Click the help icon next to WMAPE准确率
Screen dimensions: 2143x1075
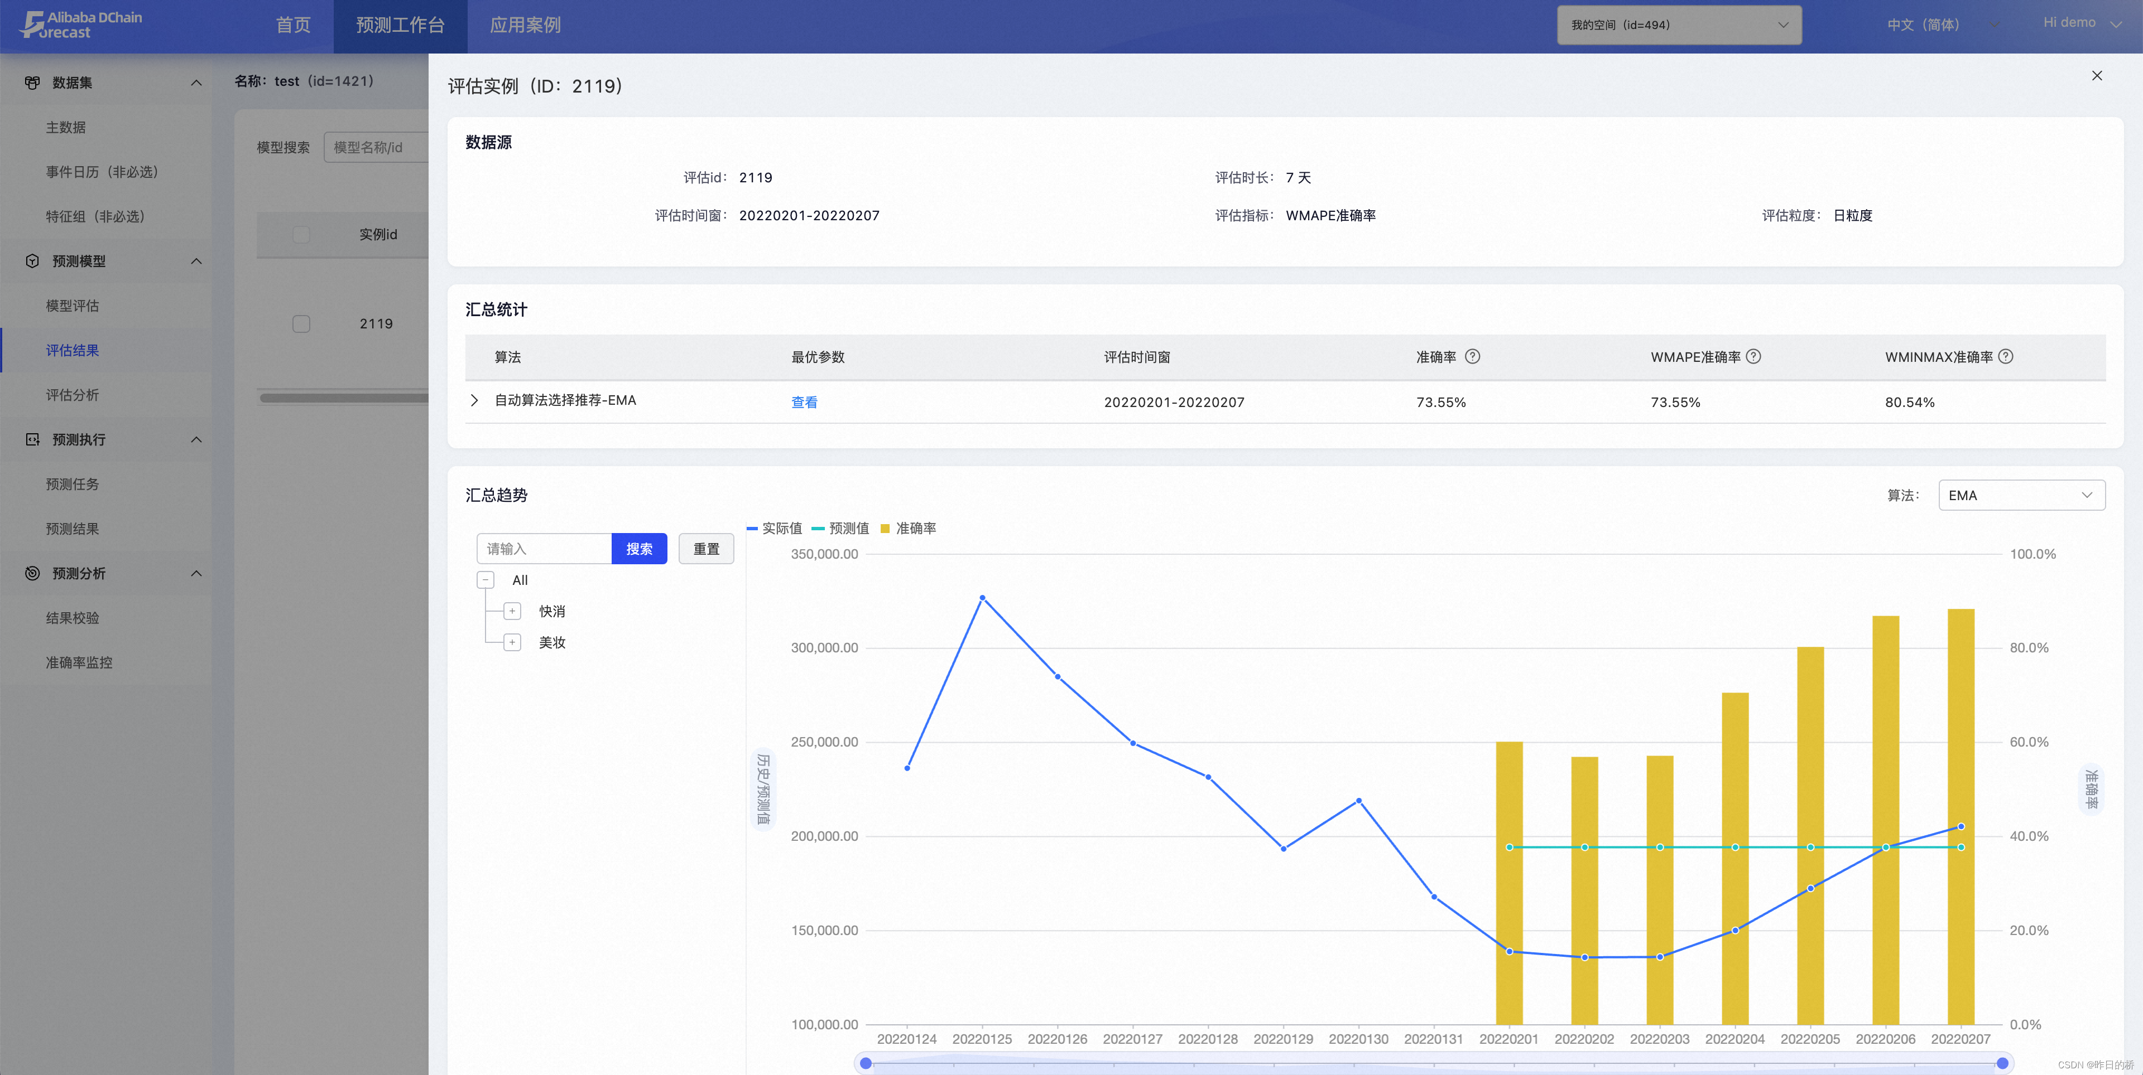1753,357
